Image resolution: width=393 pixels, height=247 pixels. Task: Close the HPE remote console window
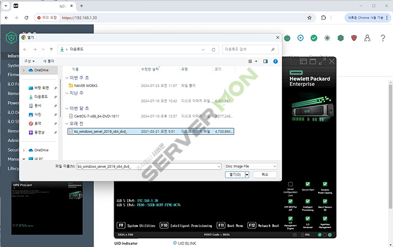pyautogui.click(x=332, y=61)
